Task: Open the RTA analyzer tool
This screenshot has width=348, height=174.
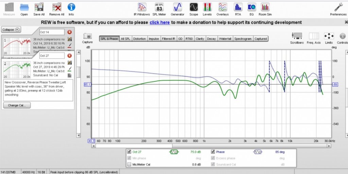Action: pos(238,7)
